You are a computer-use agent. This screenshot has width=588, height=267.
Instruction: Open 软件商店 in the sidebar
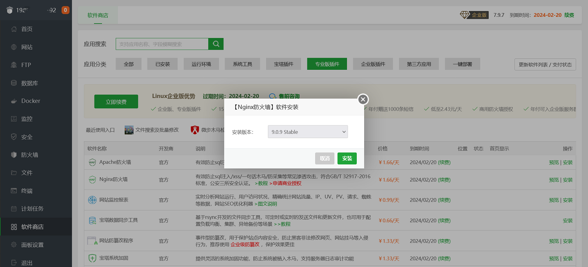pos(32,227)
